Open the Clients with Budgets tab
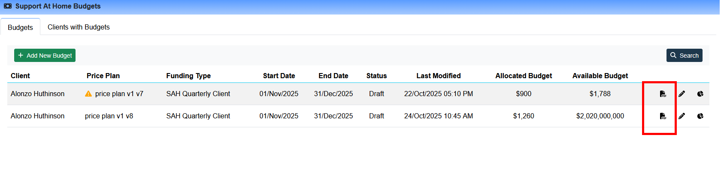The height and width of the screenshot is (185, 721). [x=79, y=27]
